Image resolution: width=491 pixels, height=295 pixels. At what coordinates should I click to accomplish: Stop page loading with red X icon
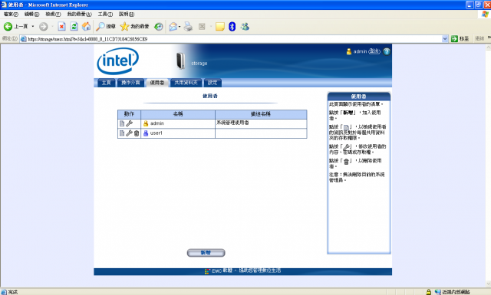click(x=61, y=27)
